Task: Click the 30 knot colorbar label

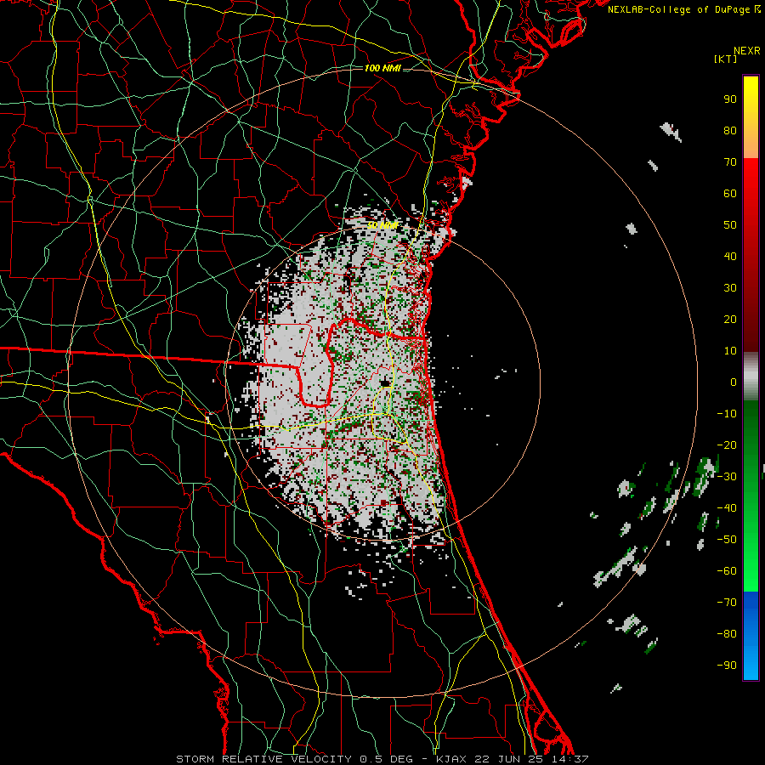Action: 730,288
